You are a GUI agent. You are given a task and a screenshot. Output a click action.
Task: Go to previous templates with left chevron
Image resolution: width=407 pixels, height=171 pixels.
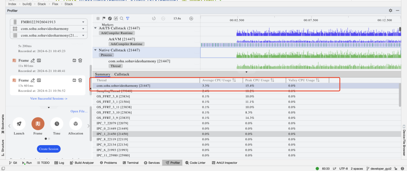9,126
